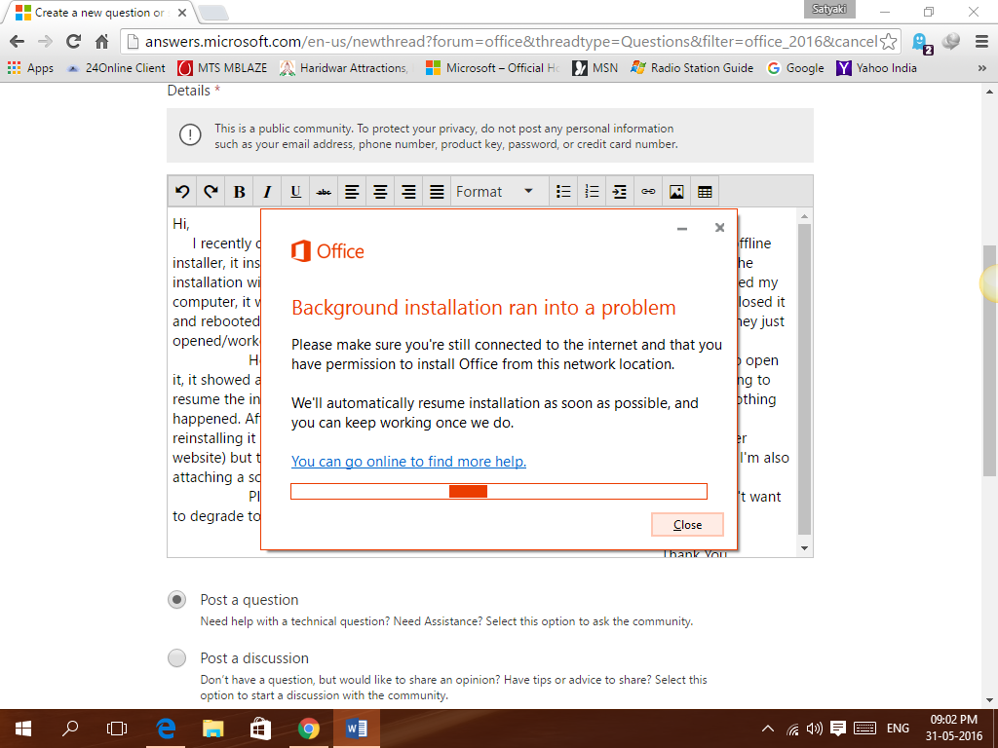Launch Microsoft Edge from taskbar
Image resolution: width=998 pixels, height=748 pixels.
(x=166, y=729)
